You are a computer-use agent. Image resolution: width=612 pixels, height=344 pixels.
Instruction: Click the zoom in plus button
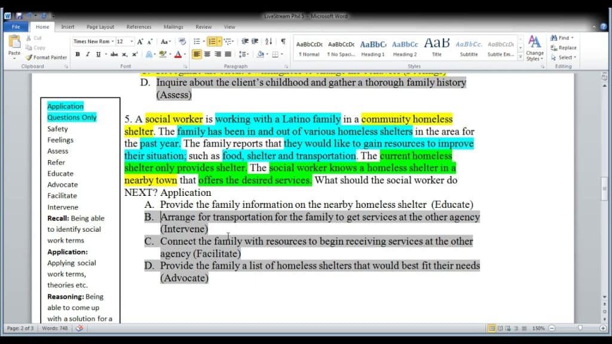[x=603, y=328]
